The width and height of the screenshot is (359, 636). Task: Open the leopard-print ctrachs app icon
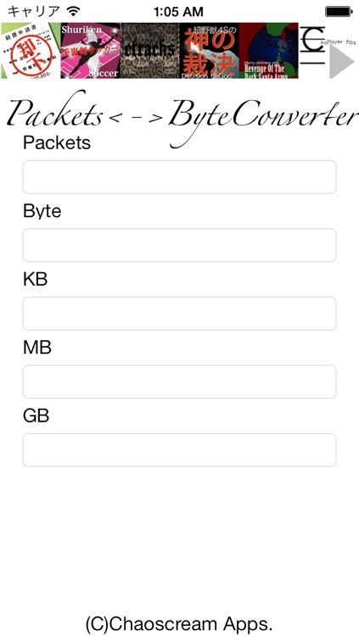150,51
